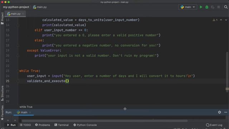Click the editor vertical scrollbar thumb
Screen dimensions: 229x129
[x=227, y=72]
